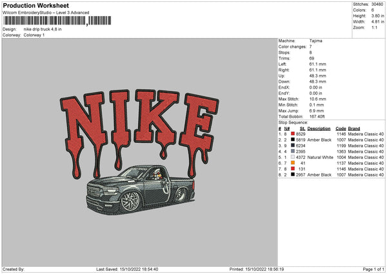Click the 'Stops:' label
The height and width of the screenshot is (274, 387).
click(284, 52)
